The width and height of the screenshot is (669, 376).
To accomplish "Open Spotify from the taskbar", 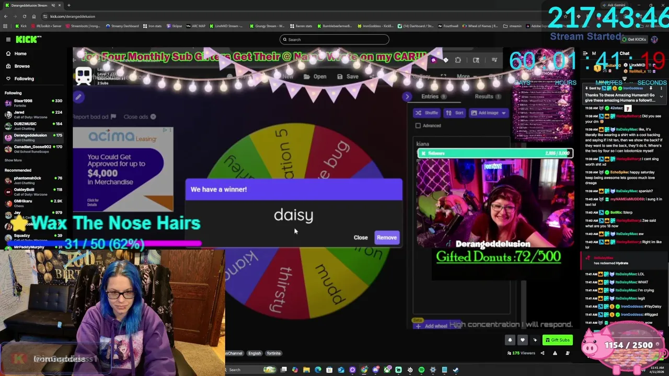I will pyautogui.click(x=421, y=370).
